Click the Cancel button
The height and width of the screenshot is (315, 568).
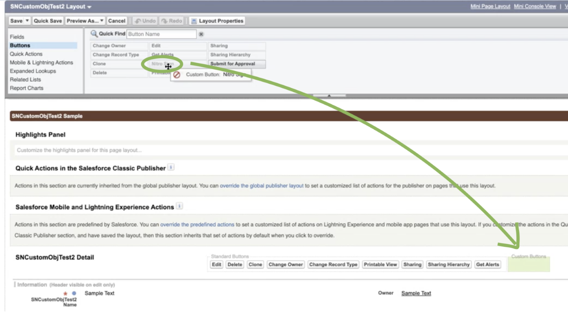[x=116, y=21]
